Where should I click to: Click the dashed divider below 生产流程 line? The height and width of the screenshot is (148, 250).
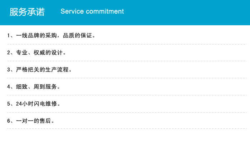(127, 78)
